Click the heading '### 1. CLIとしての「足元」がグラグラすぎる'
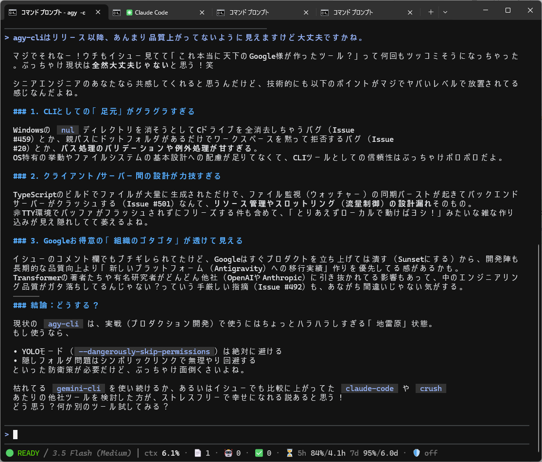542x462 pixels. click(104, 111)
